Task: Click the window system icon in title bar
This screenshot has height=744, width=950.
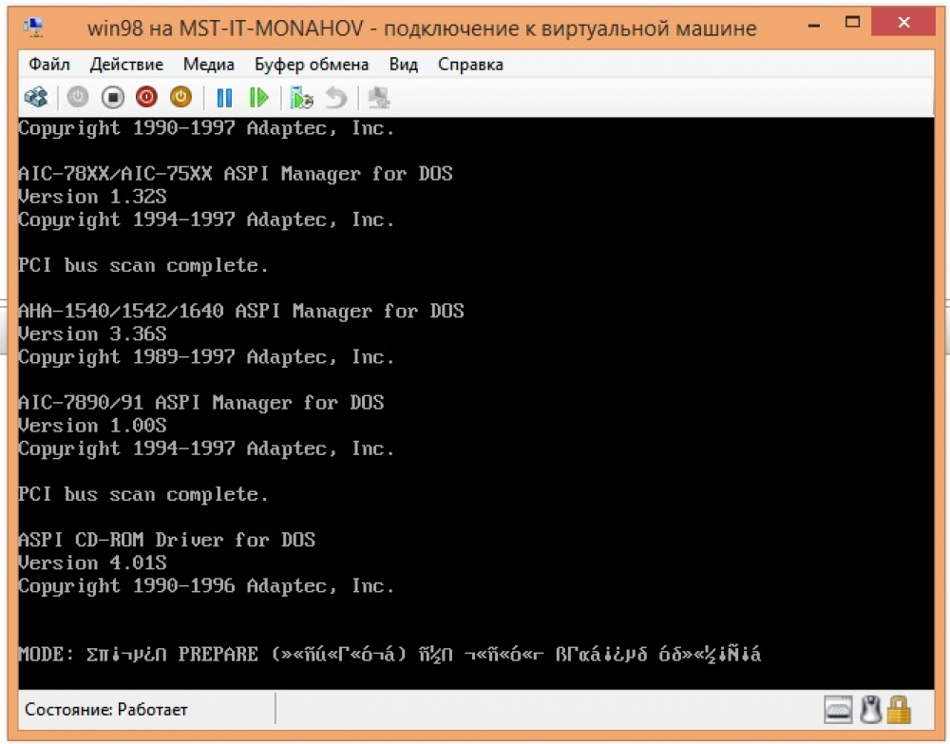Action: pos(33,28)
